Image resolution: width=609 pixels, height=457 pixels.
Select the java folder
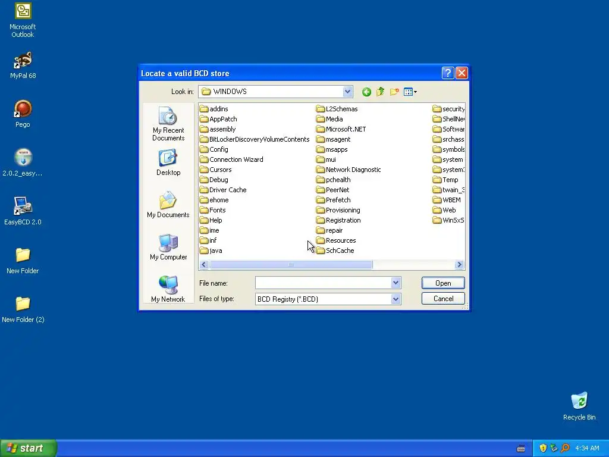pyautogui.click(x=211, y=251)
